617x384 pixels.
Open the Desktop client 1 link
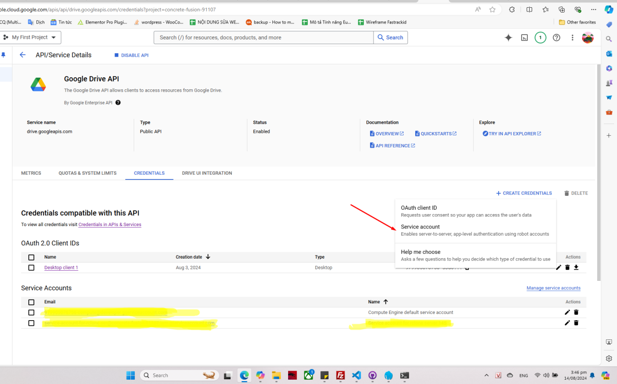click(x=61, y=267)
